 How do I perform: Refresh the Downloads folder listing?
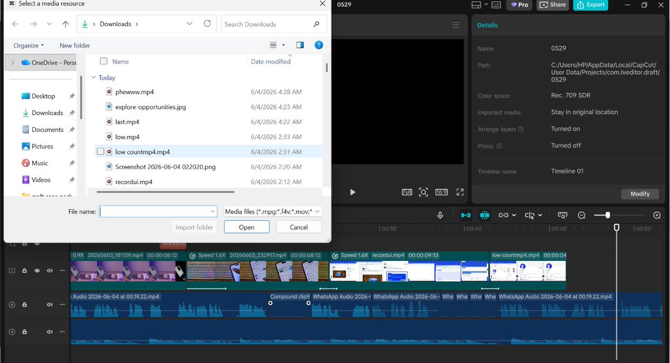207,24
